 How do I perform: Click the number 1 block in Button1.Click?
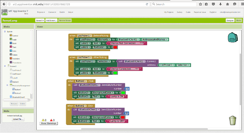tap(127, 89)
